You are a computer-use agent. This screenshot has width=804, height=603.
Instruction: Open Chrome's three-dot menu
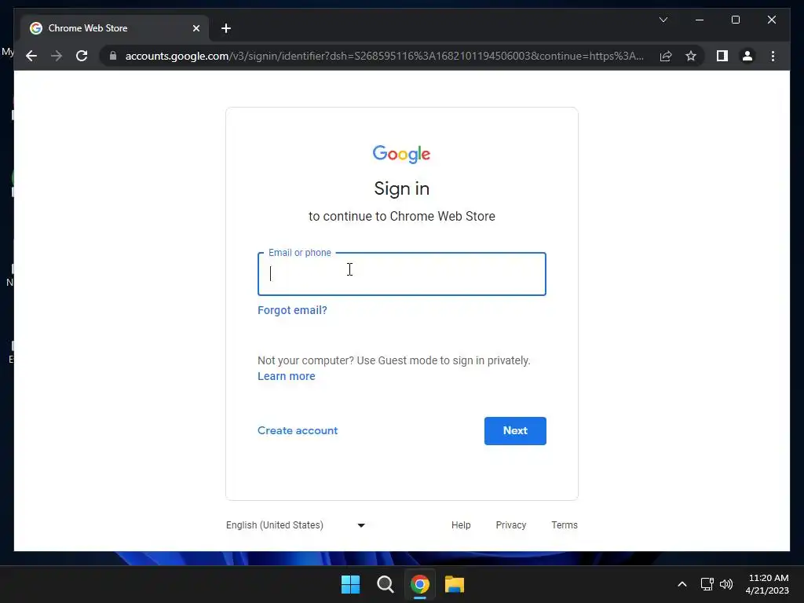[773, 56]
